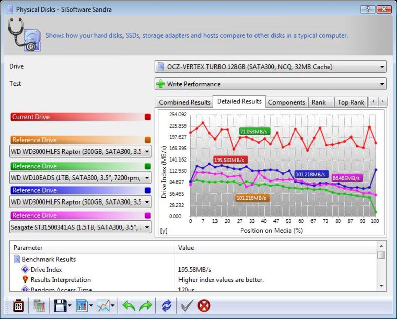Click the results list scrollbar thumb
Screen dimensions: 397x319
click(x=381, y=255)
